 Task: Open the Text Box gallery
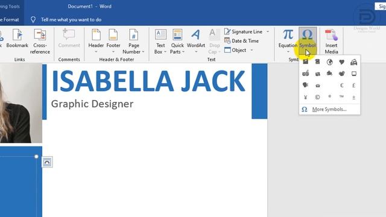pyautogui.click(x=160, y=42)
